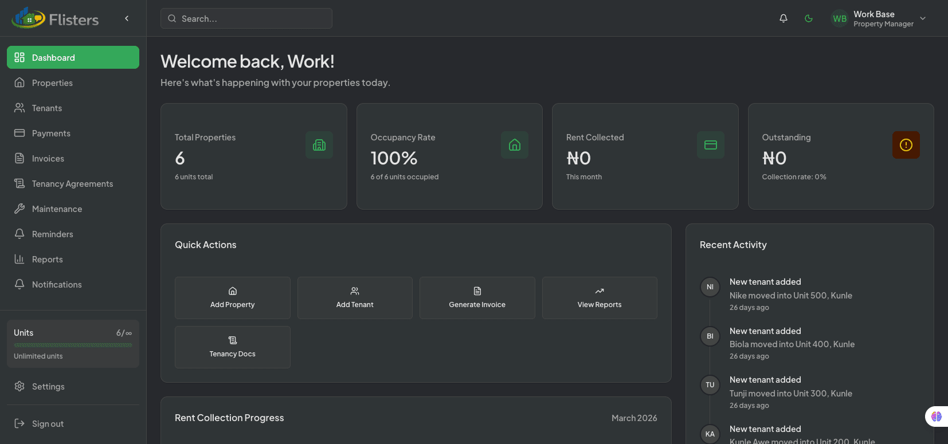Image resolution: width=948 pixels, height=444 pixels.
Task: Open Properties in the sidebar
Action: tap(52, 83)
